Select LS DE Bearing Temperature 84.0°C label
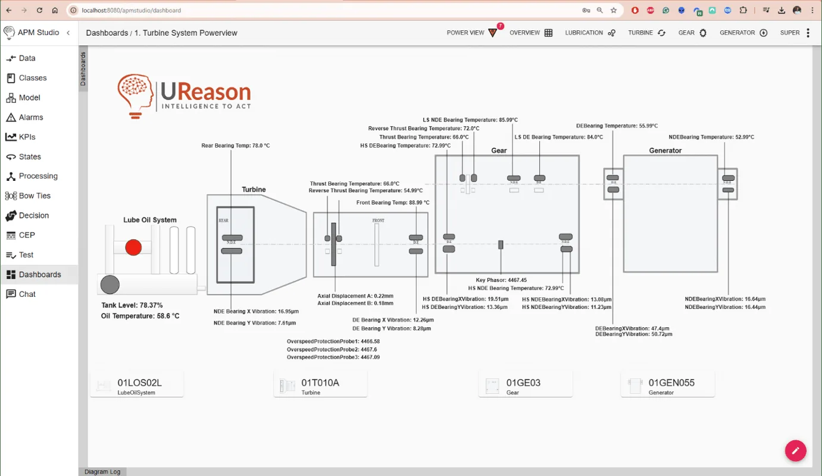The width and height of the screenshot is (822, 476). [x=558, y=137]
